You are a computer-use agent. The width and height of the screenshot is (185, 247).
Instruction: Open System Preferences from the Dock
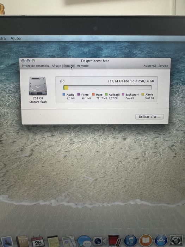point(176,241)
